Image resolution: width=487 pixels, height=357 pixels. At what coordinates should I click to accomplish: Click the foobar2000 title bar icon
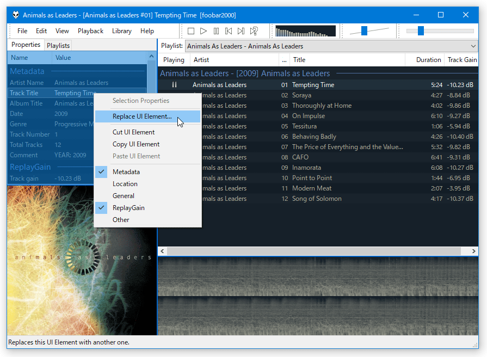click(16, 15)
